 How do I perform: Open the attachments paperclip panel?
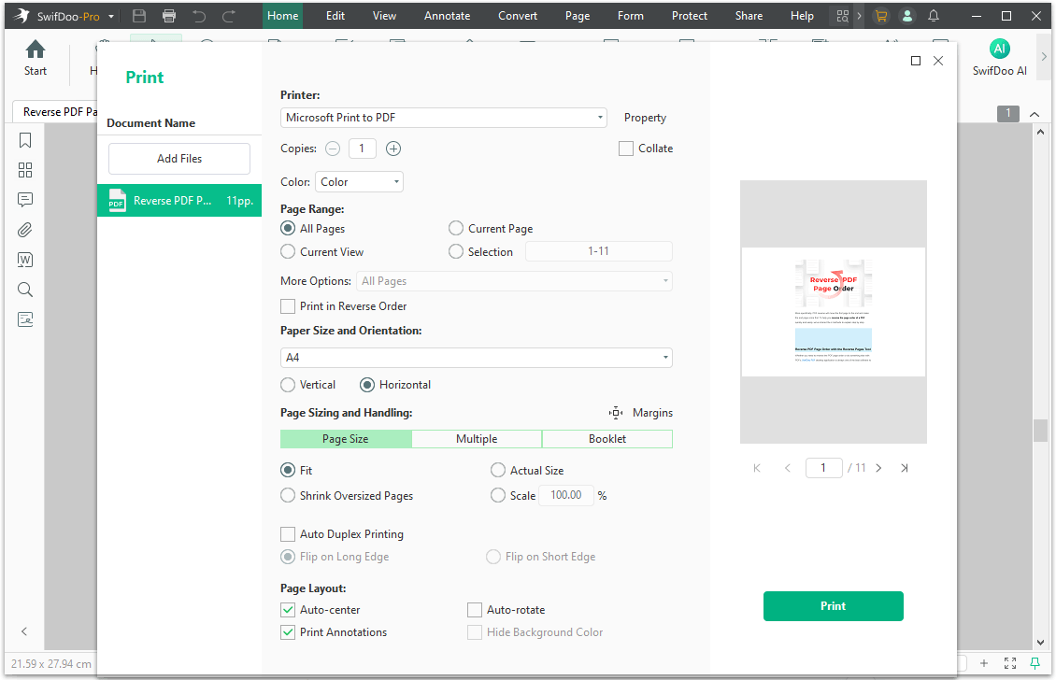[x=25, y=230]
